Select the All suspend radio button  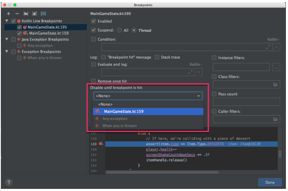[119, 30]
